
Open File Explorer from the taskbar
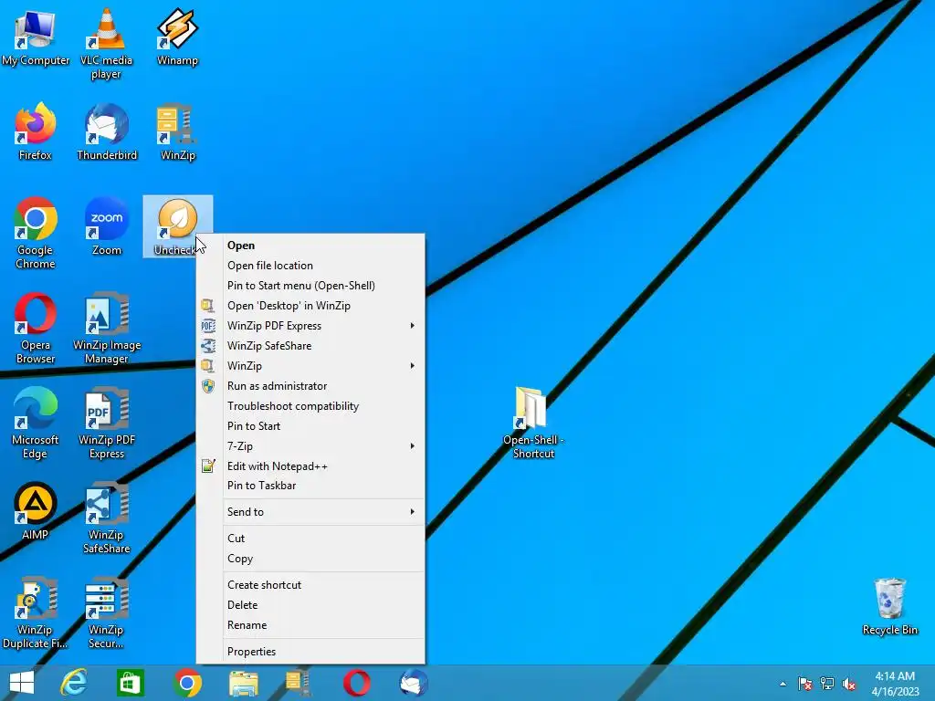pos(244,683)
